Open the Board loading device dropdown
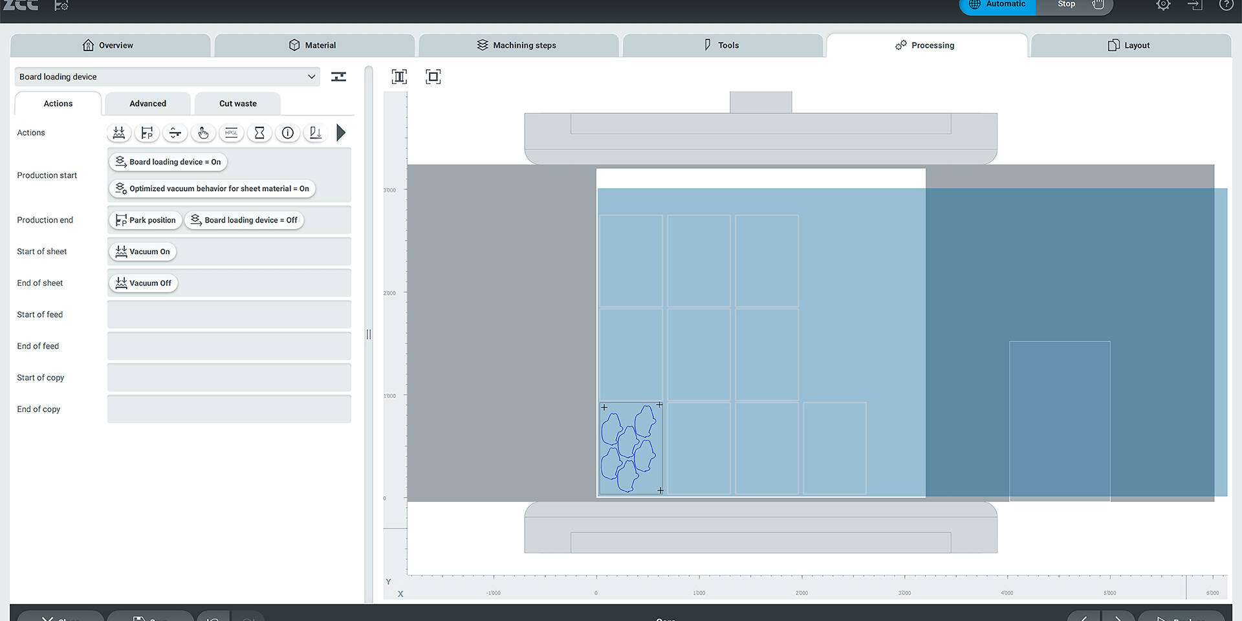The width and height of the screenshot is (1242, 621). (x=167, y=77)
